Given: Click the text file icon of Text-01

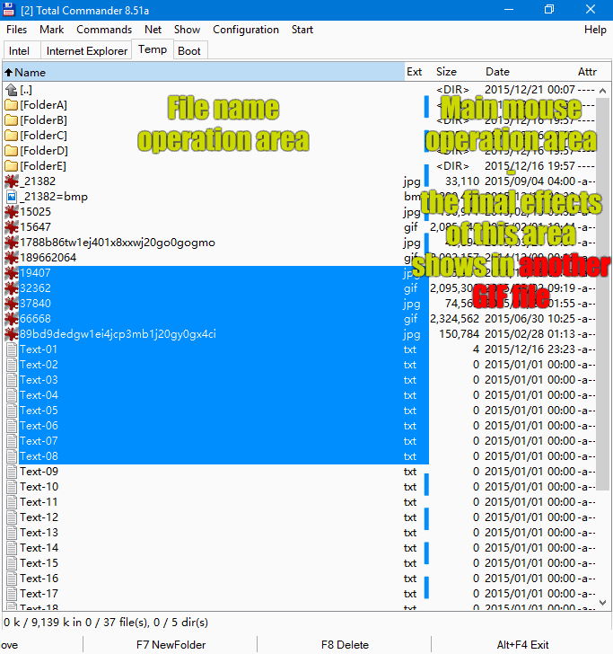Looking at the screenshot, I should pos(12,349).
